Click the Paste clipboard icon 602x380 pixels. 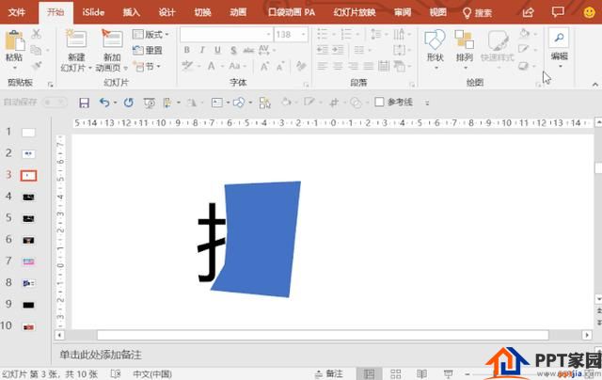point(14,40)
